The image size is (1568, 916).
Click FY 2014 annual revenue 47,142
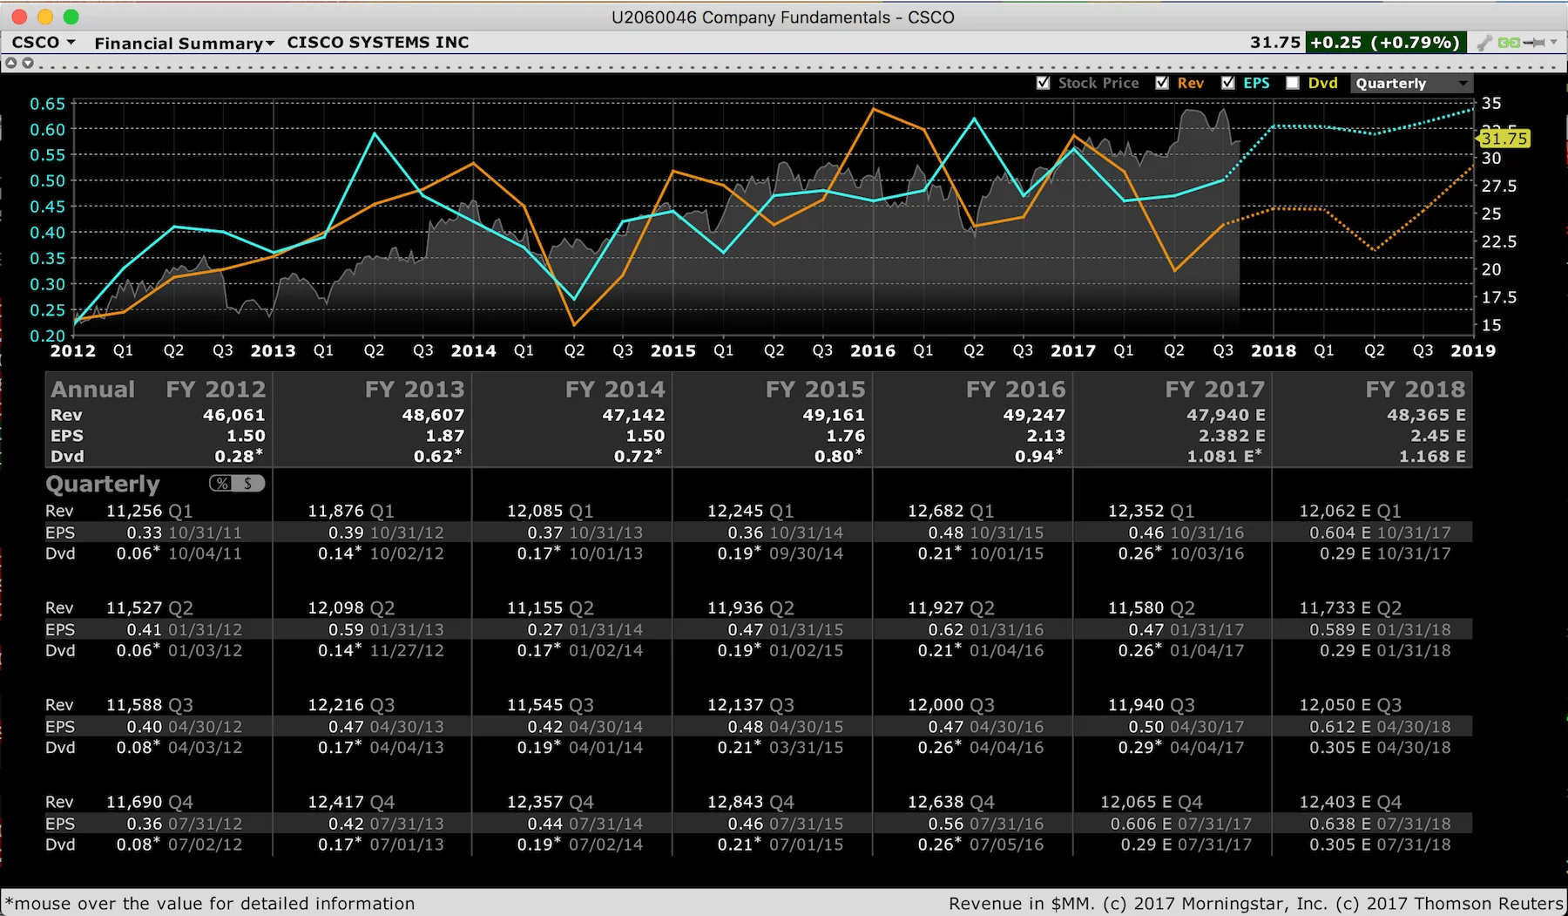pyautogui.click(x=633, y=415)
